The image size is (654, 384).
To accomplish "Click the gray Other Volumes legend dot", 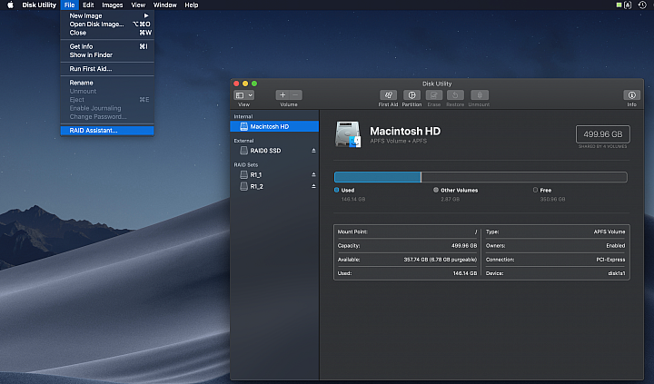I will (436, 190).
